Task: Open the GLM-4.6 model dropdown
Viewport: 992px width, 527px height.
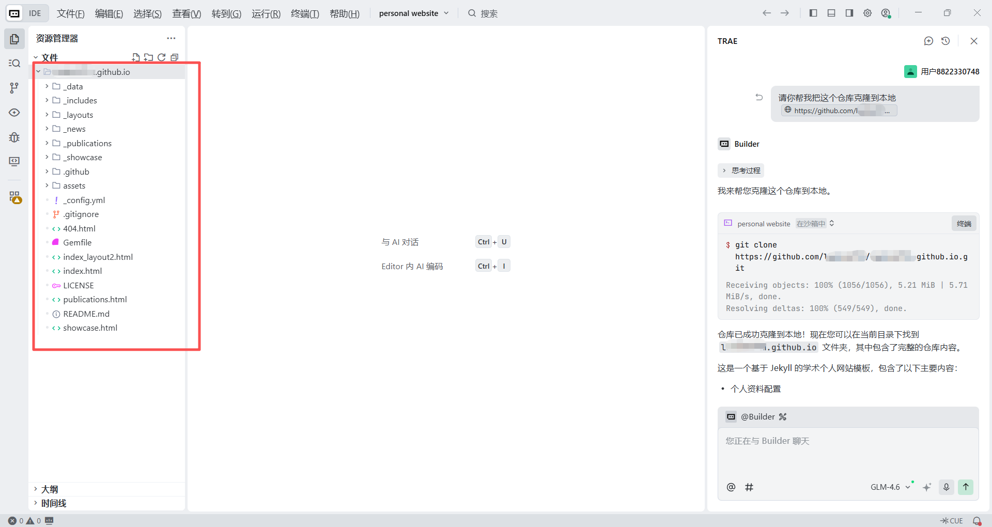Action: [890, 487]
